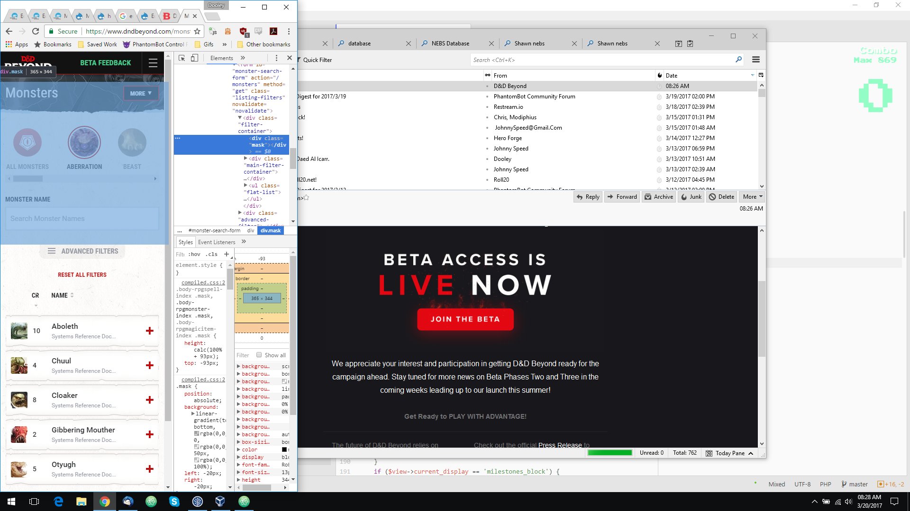Select the Beast monster type icon
The height and width of the screenshot is (511, 910).
132,142
